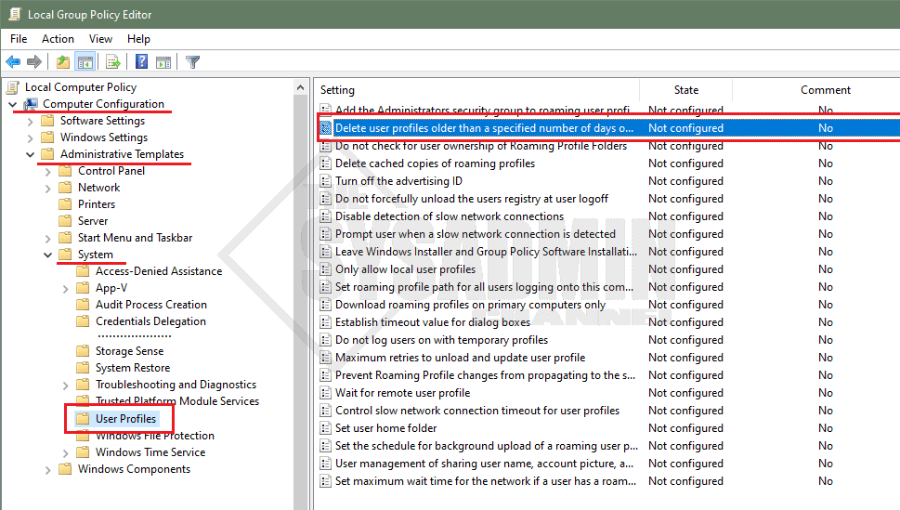Select 'Maximum retries to unload and update user profile'
The image size is (900, 510).
point(460,358)
